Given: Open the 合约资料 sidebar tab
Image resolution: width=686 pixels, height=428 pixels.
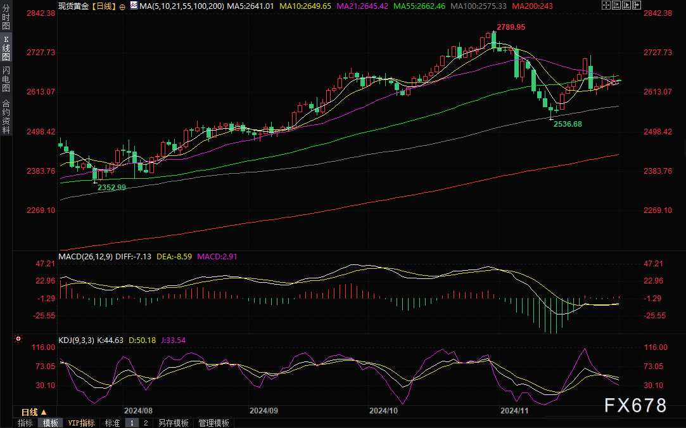Looking at the screenshot, I should pyautogui.click(x=6, y=116).
